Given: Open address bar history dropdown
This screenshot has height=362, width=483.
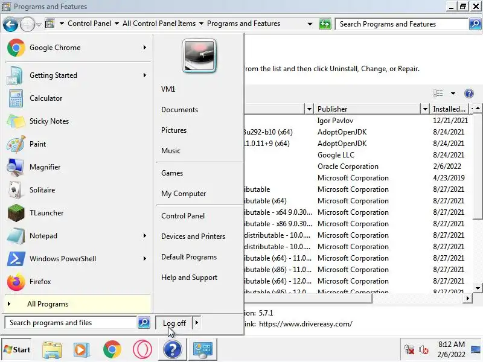Looking at the screenshot, I should (310, 24).
